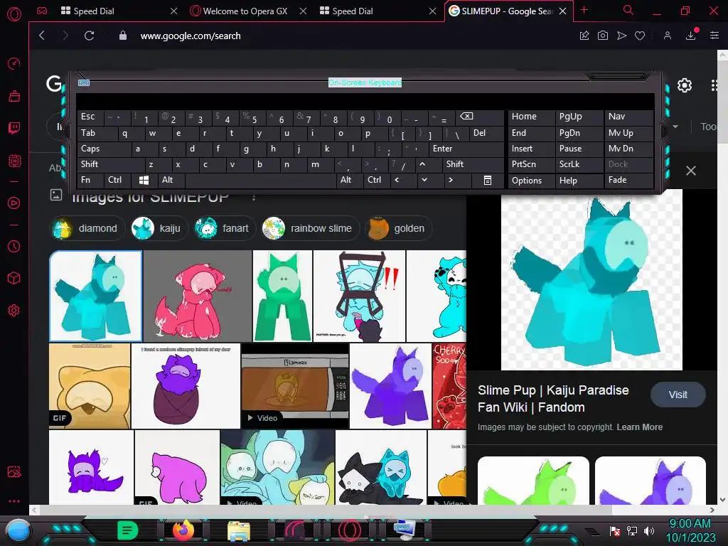Open the send/flow arrow icon
This screenshot has height=546, width=728.
[x=621, y=36]
